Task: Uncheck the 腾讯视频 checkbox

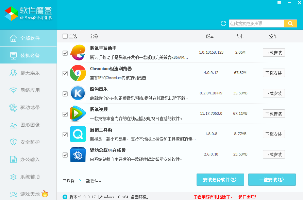Action: pyautogui.click(x=65, y=114)
